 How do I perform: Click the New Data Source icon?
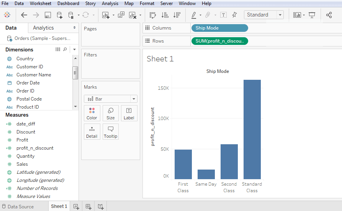point(59,15)
